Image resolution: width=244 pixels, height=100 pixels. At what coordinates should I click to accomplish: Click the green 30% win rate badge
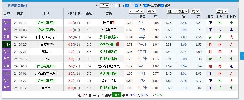click(x=117, y=95)
